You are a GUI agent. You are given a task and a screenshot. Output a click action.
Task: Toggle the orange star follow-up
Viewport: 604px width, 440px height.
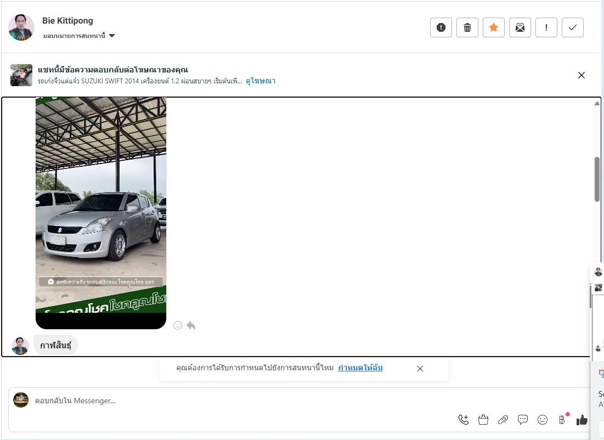(493, 27)
